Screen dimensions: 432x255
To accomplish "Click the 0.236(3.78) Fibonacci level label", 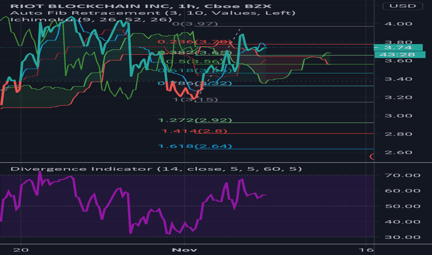I will (195, 42).
